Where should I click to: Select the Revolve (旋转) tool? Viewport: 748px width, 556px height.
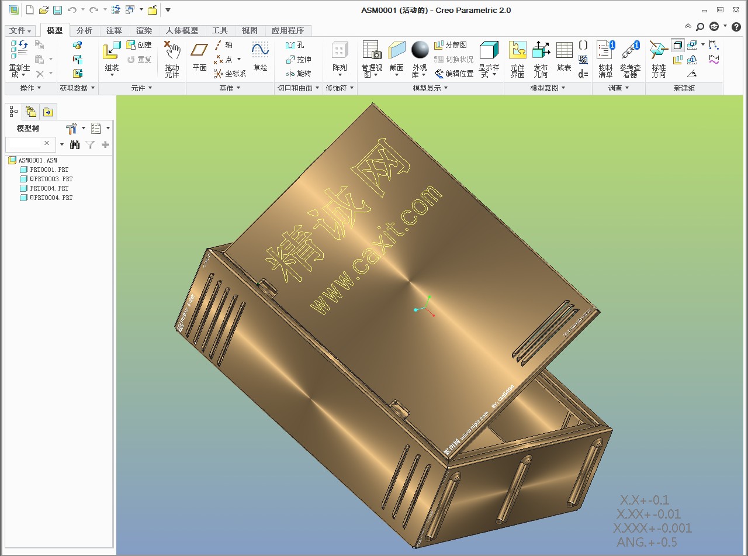[299, 74]
